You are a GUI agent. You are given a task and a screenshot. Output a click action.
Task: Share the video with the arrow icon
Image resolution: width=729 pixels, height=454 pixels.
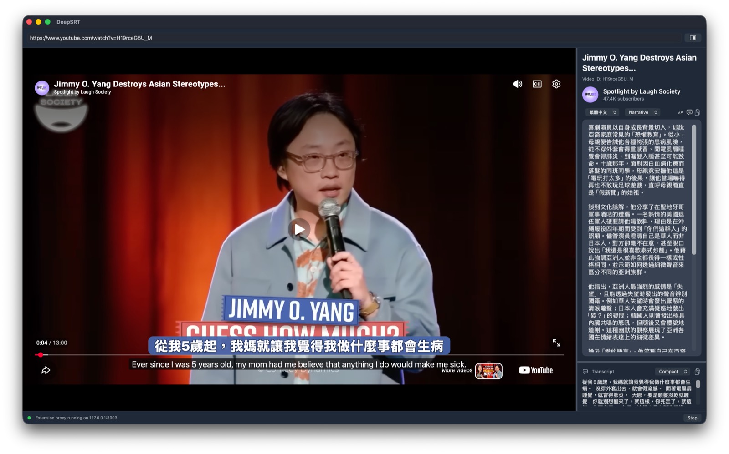46,370
